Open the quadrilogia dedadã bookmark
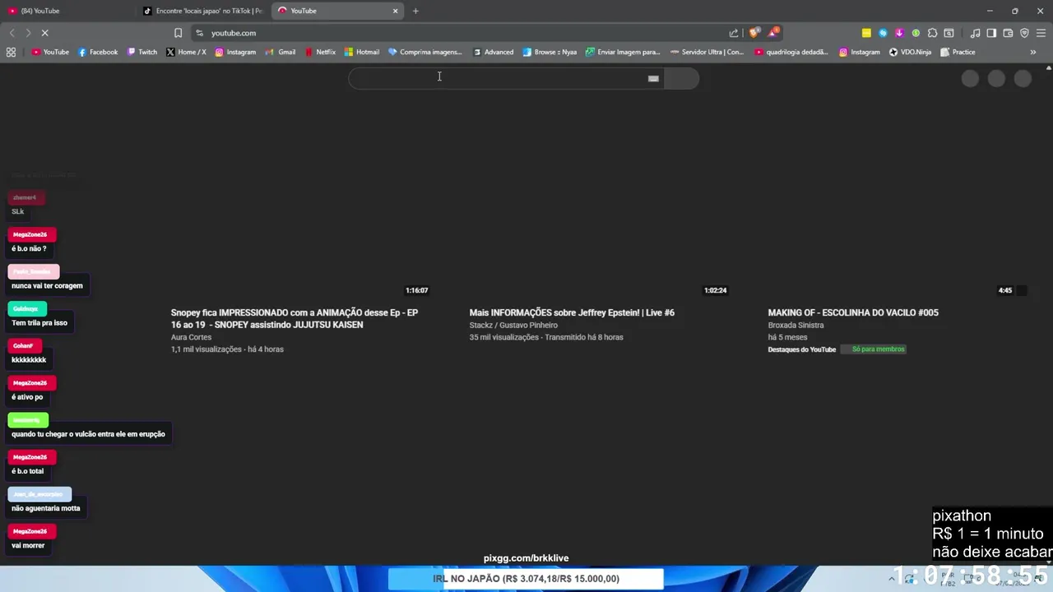 pos(791,52)
